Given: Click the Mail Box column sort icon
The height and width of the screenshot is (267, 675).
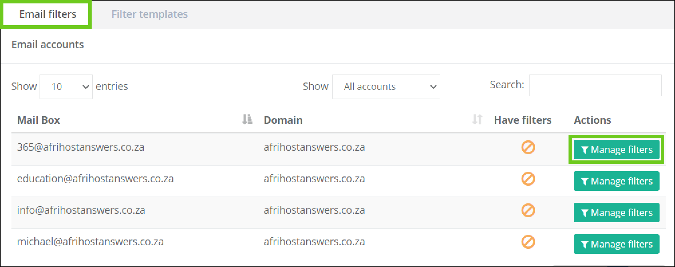Looking at the screenshot, I should click(x=247, y=119).
